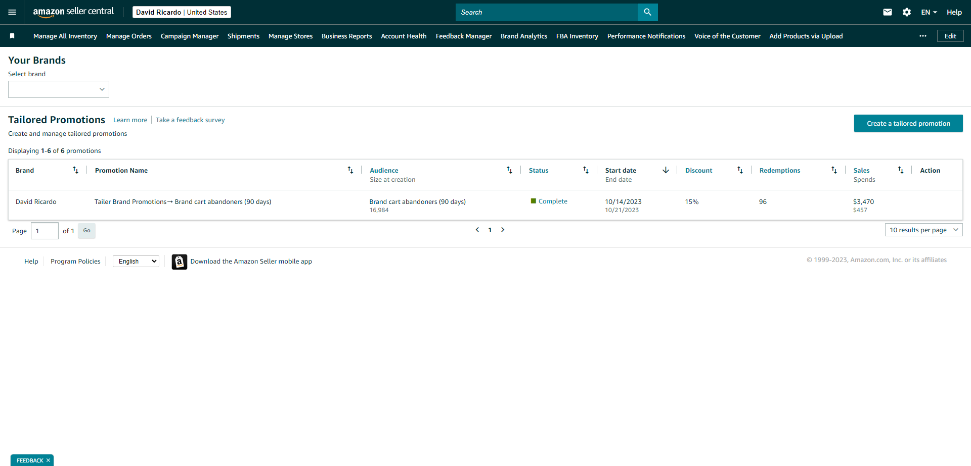Image resolution: width=971 pixels, height=466 pixels.
Task: Click the Edit navigation button
Action: (950, 36)
